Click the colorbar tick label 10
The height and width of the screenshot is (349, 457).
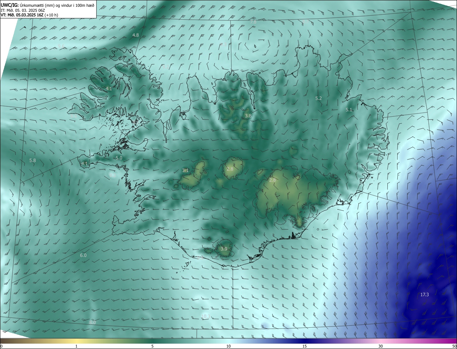[x=228, y=346]
